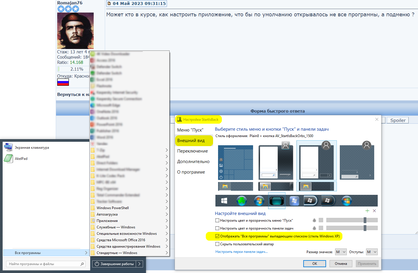Click the Spoiler button in the reply form
The image size is (418, 273).
tap(398, 120)
